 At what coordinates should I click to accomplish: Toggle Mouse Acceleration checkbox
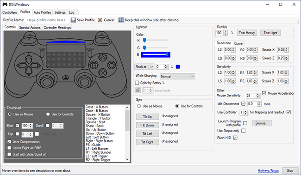264,93
